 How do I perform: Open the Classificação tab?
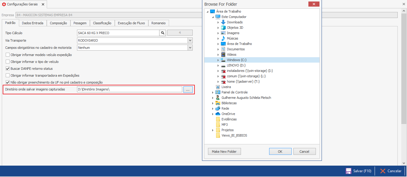point(102,23)
